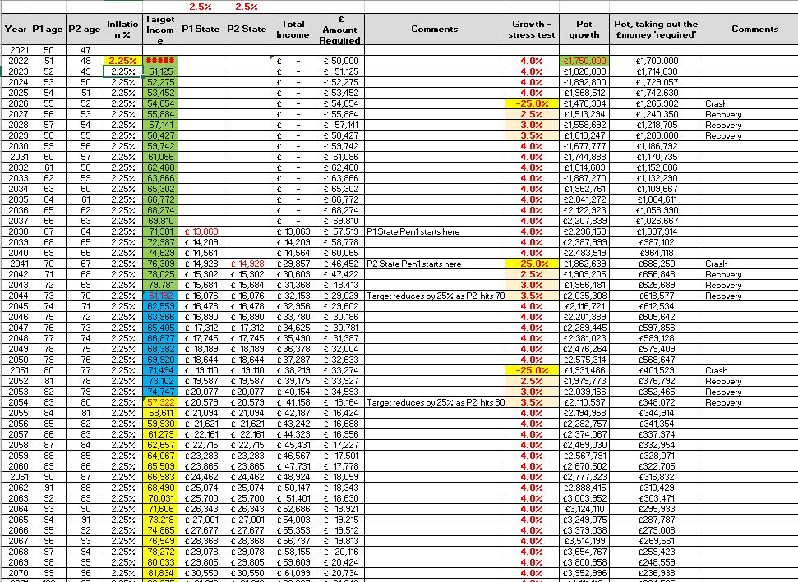The image size is (798, 582).
Task: Click the "£3,003,952" pot growth cell for 2063
Action: 584,498
